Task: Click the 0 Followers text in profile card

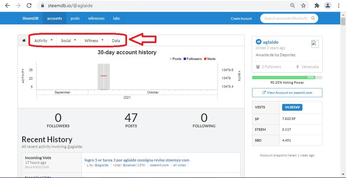Action: 271,67
